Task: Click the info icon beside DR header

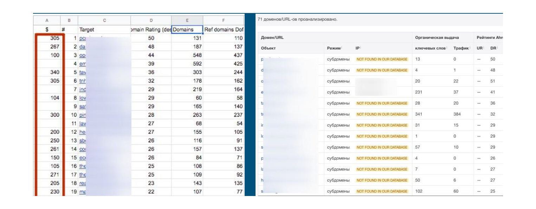Action: pyautogui.click(x=497, y=48)
